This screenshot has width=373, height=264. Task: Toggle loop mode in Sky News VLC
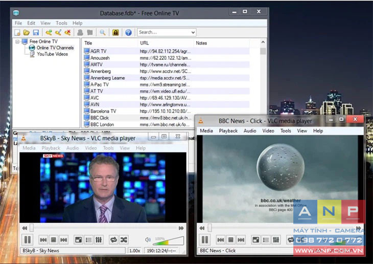[x=113, y=240]
